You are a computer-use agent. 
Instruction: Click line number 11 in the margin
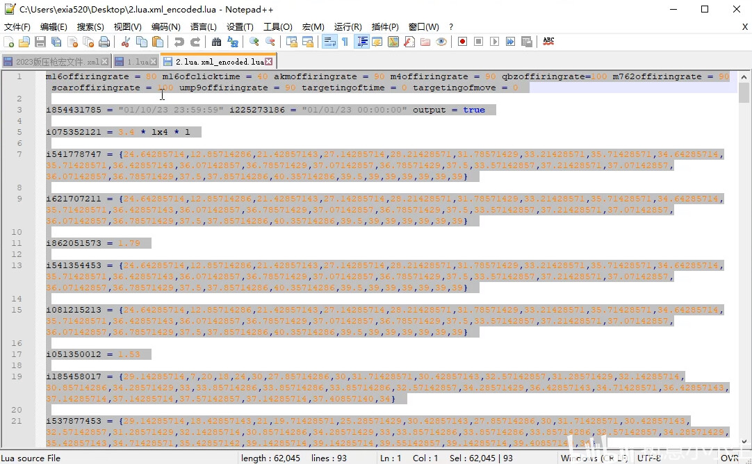point(17,243)
